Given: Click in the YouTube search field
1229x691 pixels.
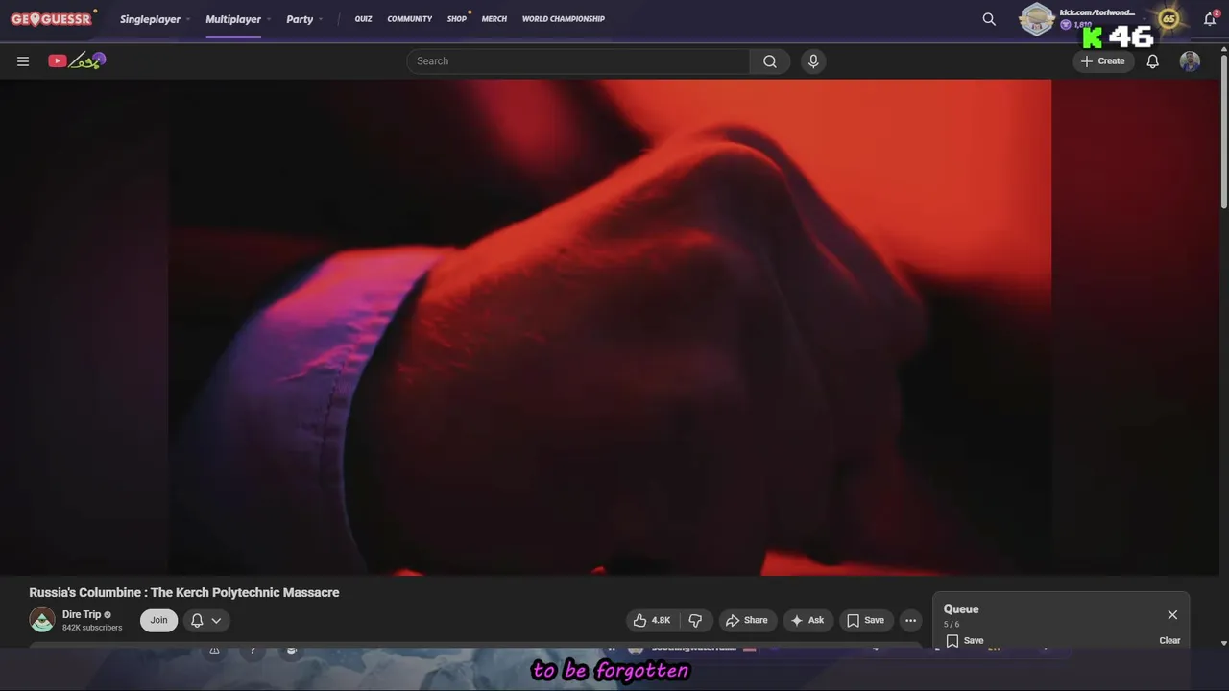Looking at the screenshot, I should 578,61.
